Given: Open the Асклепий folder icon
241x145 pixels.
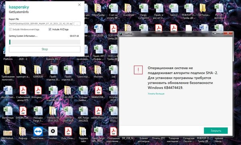Looking at the screenshot, I should [x=128, y=8].
